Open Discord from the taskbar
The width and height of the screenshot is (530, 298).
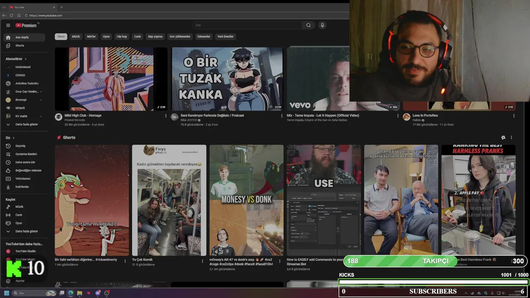click(98, 293)
